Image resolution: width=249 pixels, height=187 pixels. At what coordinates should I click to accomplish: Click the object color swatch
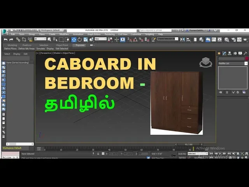pyautogui.click(x=246, y=58)
